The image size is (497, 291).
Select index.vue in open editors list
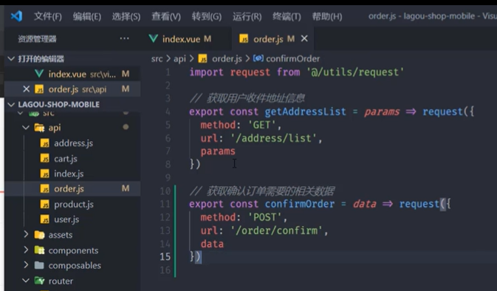pyautogui.click(x=73, y=74)
